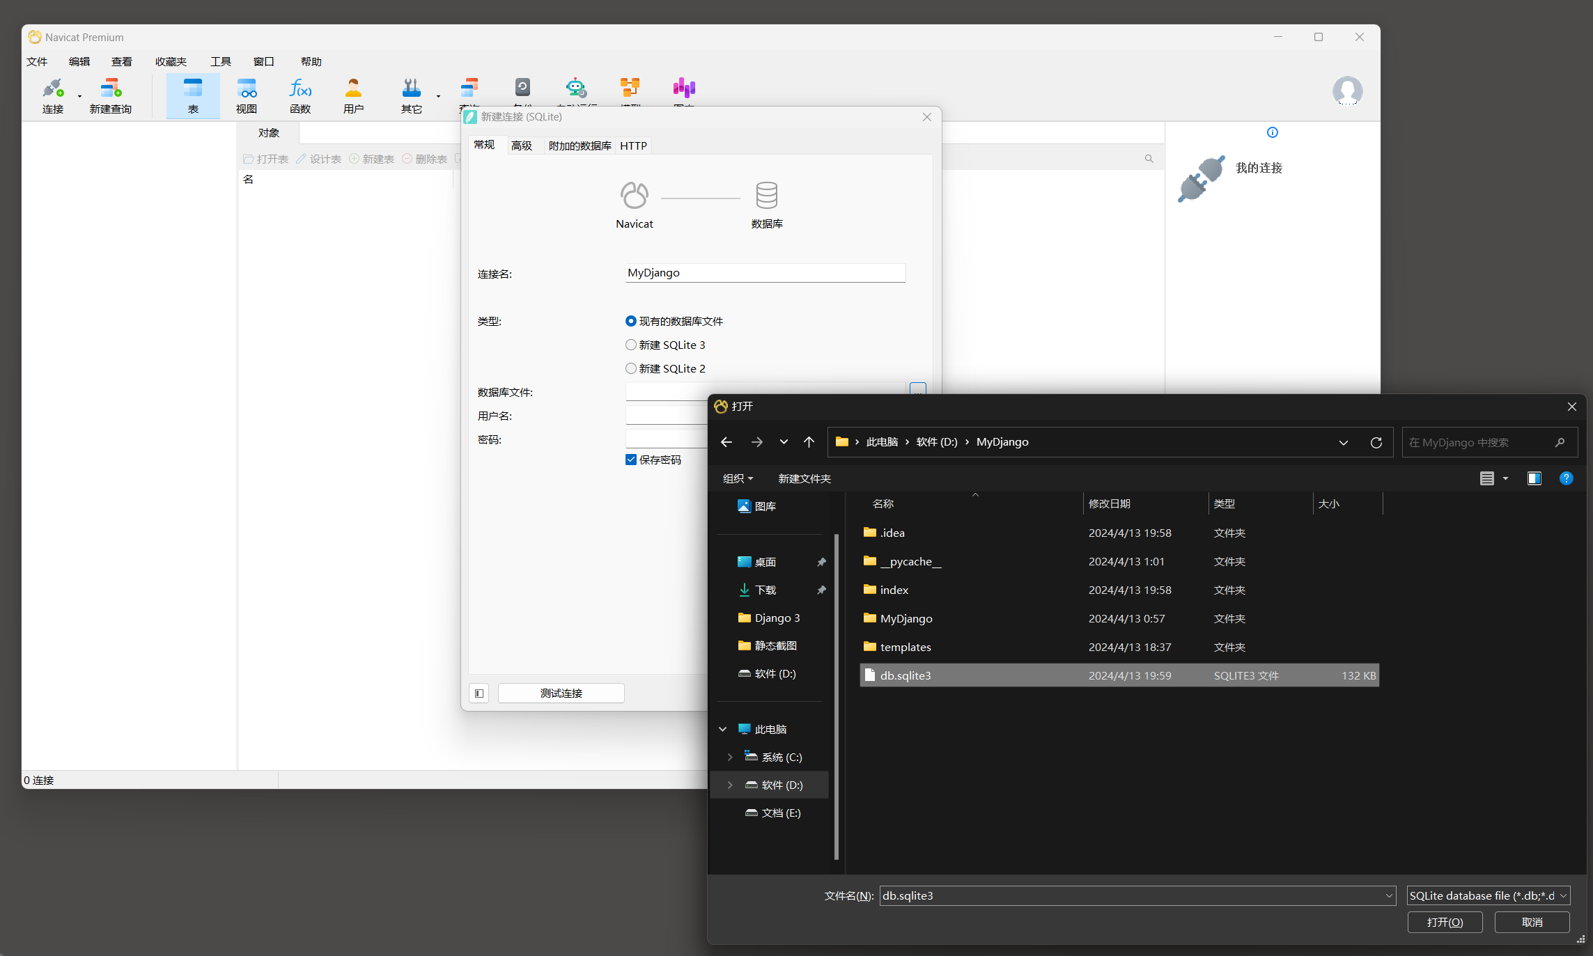Switch to the 附加的数据库 tab

[x=580, y=146]
